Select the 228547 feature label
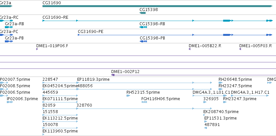Screen dimensions: 276x136 (x=50, y=79)
